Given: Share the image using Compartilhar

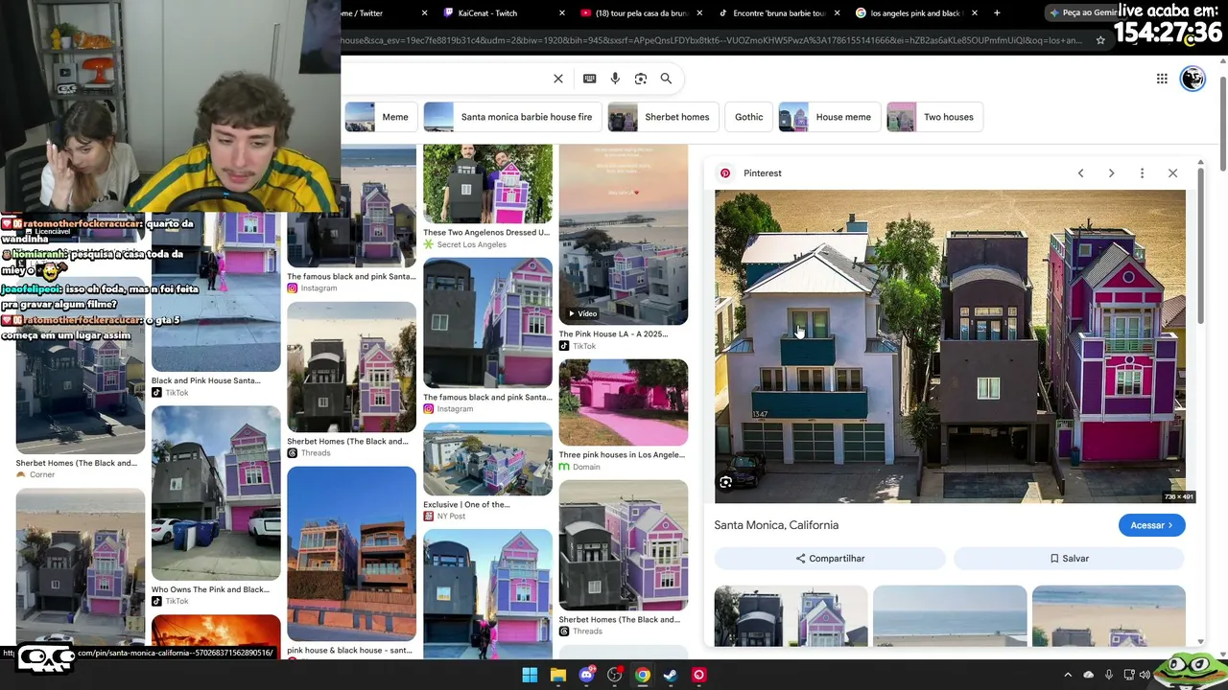Looking at the screenshot, I should pyautogui.click(x=830, y=559).
